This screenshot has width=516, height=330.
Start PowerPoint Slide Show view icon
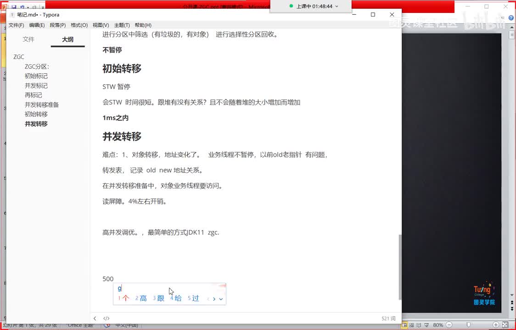pos(426,325)
